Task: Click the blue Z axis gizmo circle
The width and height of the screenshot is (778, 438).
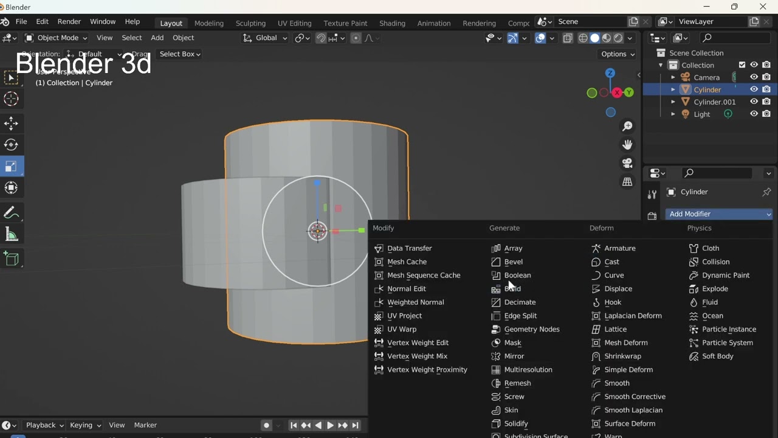Action: pyautogui.click(x=610, y=74)
